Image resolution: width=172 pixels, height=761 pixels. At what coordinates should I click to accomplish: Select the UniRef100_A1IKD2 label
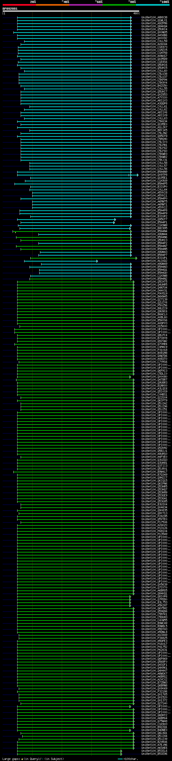point(154,261)
